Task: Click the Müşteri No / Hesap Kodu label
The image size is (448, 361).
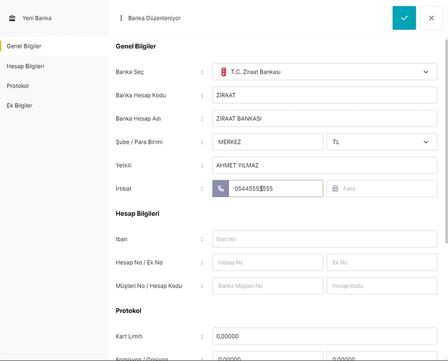Action: (149, 286)
